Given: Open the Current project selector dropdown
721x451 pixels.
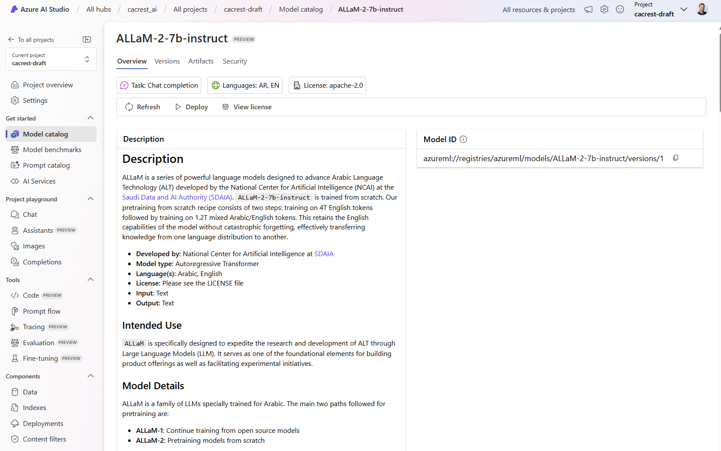Looking at the screenshot, I should point(51,59).
